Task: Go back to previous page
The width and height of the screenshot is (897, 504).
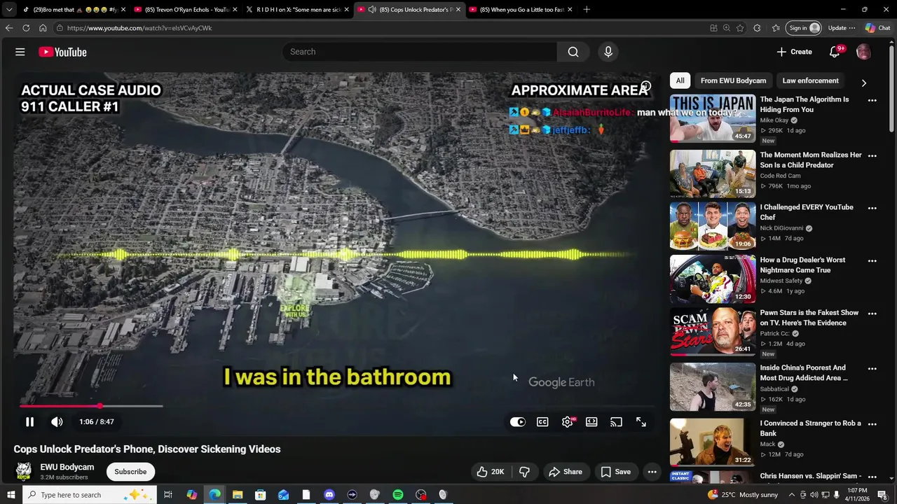Action: [9, 28]
